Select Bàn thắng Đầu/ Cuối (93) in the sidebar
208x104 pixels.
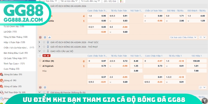pyautogui.click(x=16, y=53)
